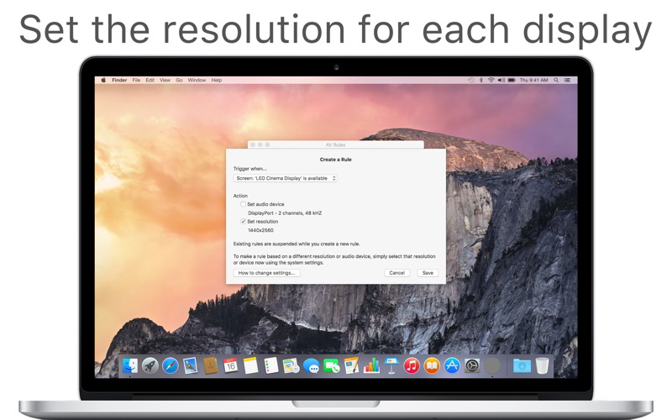Click volume speaker icon in menu bar
672x420 pixels.
[501, 80]
